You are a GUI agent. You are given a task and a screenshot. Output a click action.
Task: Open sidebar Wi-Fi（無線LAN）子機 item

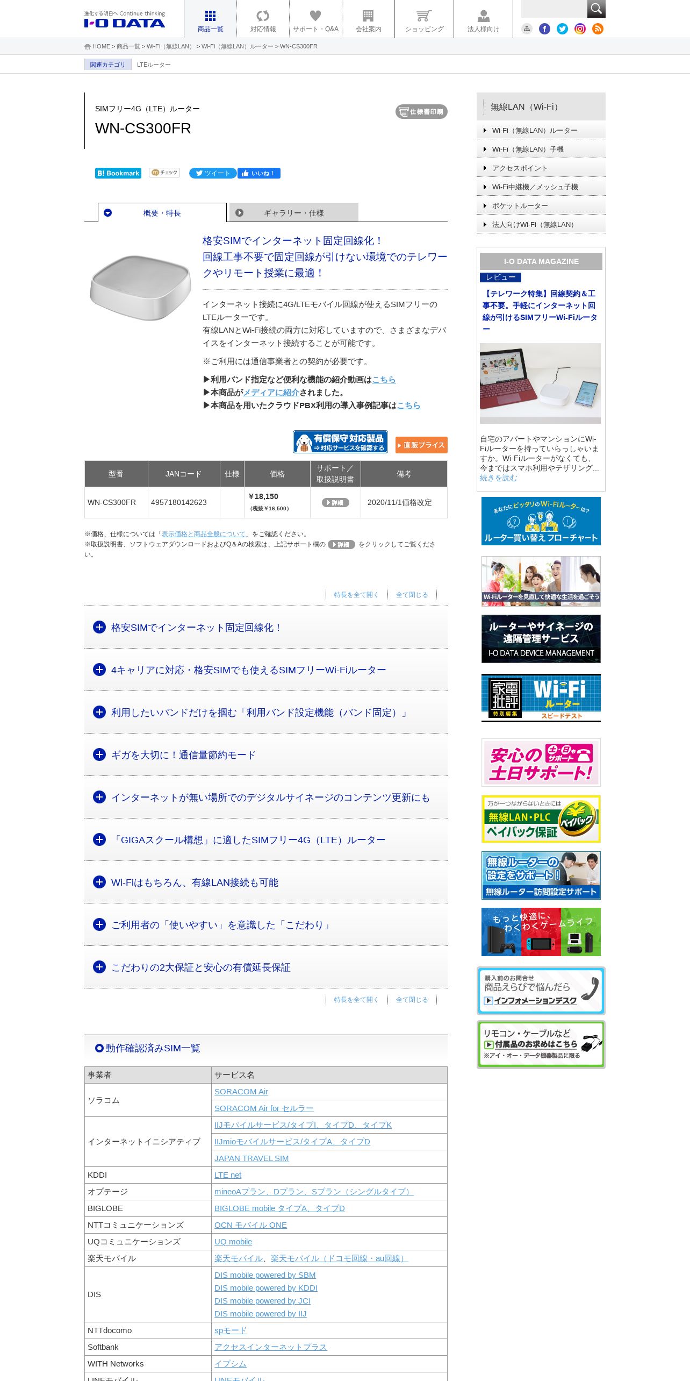541,149
